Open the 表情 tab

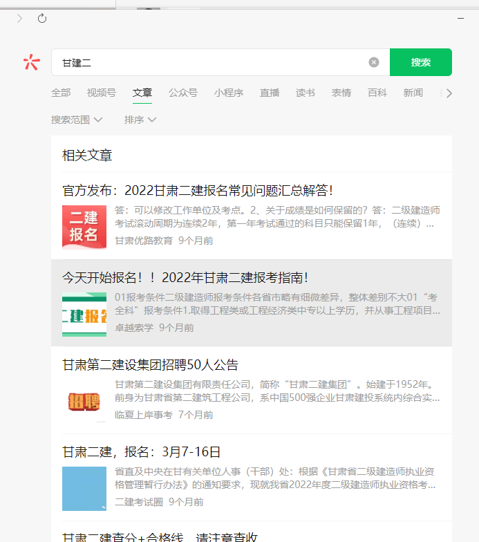pos(341,93)
